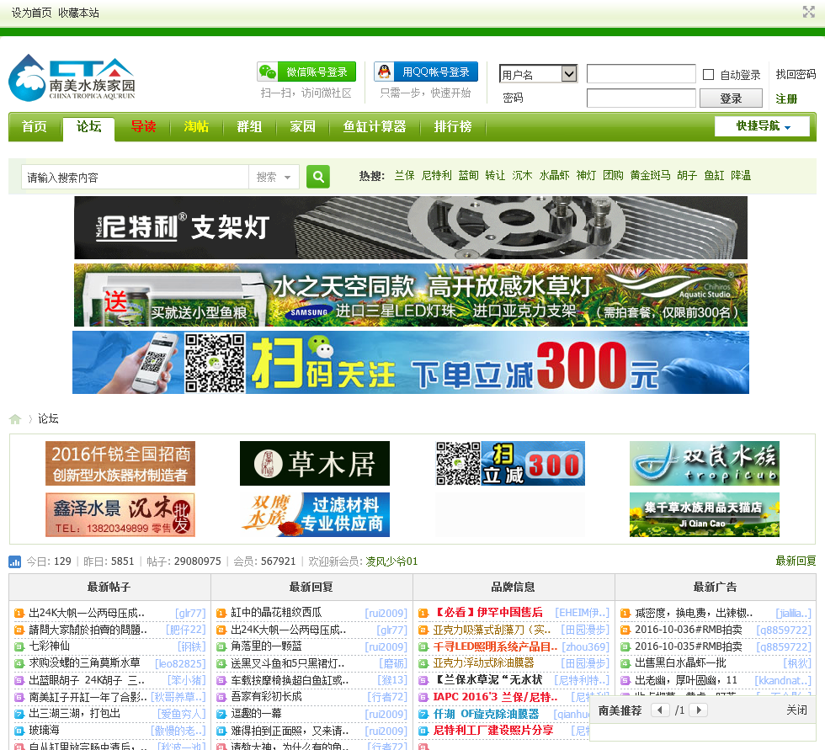Click the green magnifier search icon
Image resolution: width=825 pixels, height=750 pixels.
pyautogui.click(x=318, y=177)
